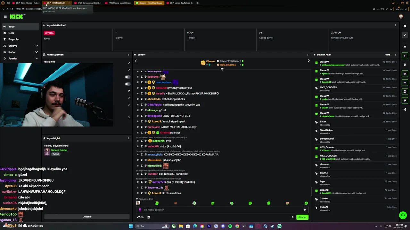
Task: Open the info icon on right toolbar
Action: pos(405,26)
